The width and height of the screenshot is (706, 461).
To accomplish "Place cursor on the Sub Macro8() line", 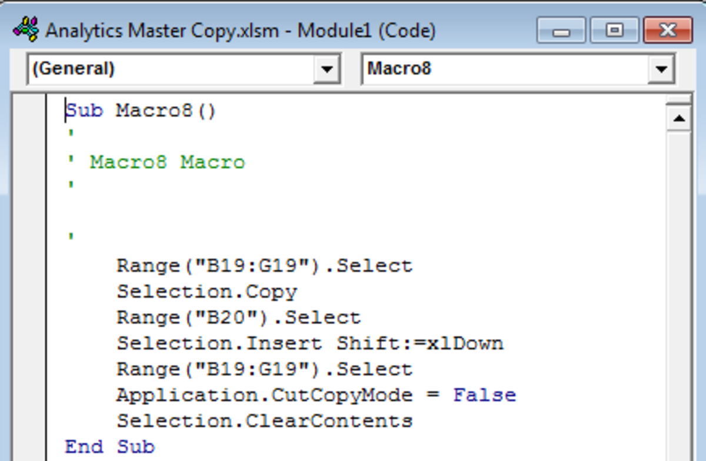I will 141,110.
